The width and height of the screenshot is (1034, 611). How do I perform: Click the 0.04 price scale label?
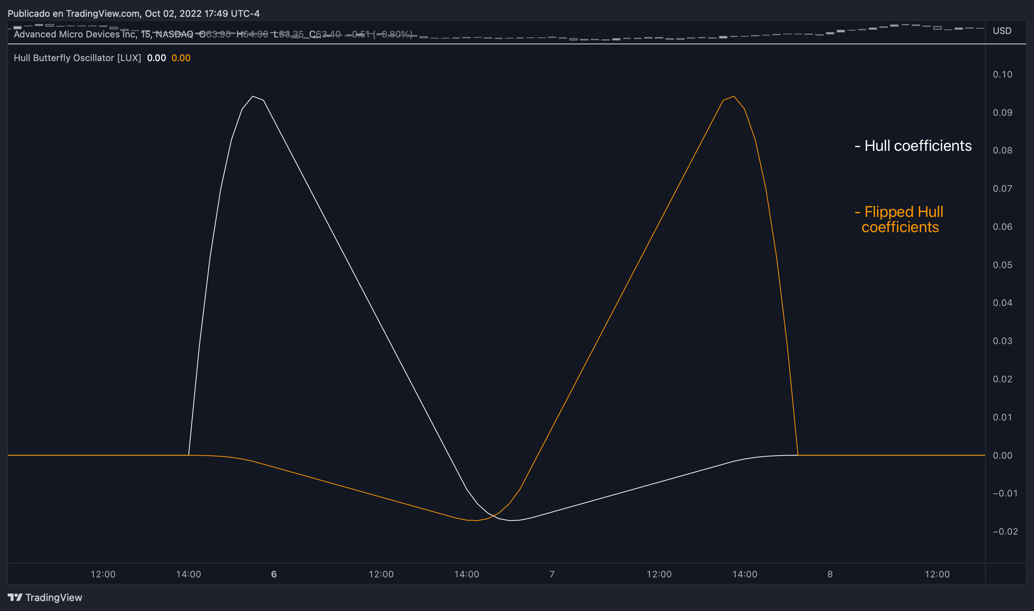coord(1002,303)
